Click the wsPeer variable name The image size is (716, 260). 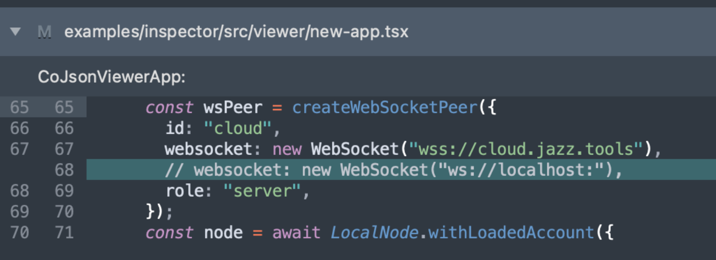coord(233,107)
